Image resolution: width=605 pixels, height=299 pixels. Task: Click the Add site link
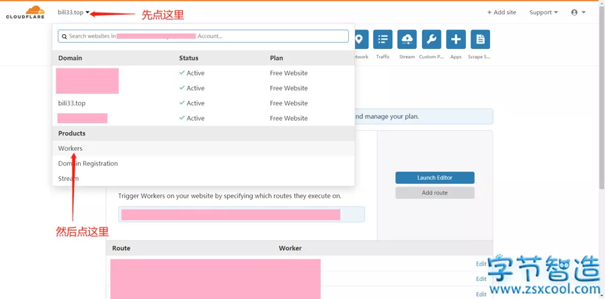pos(501,12)
